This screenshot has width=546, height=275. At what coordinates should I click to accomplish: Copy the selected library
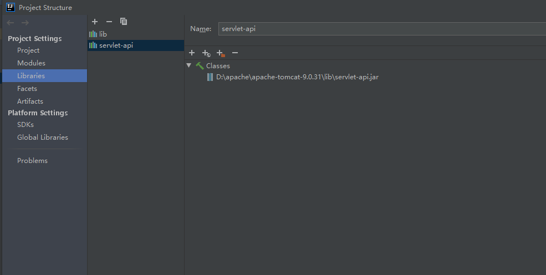pyautogui.click(x=124, y=22)
